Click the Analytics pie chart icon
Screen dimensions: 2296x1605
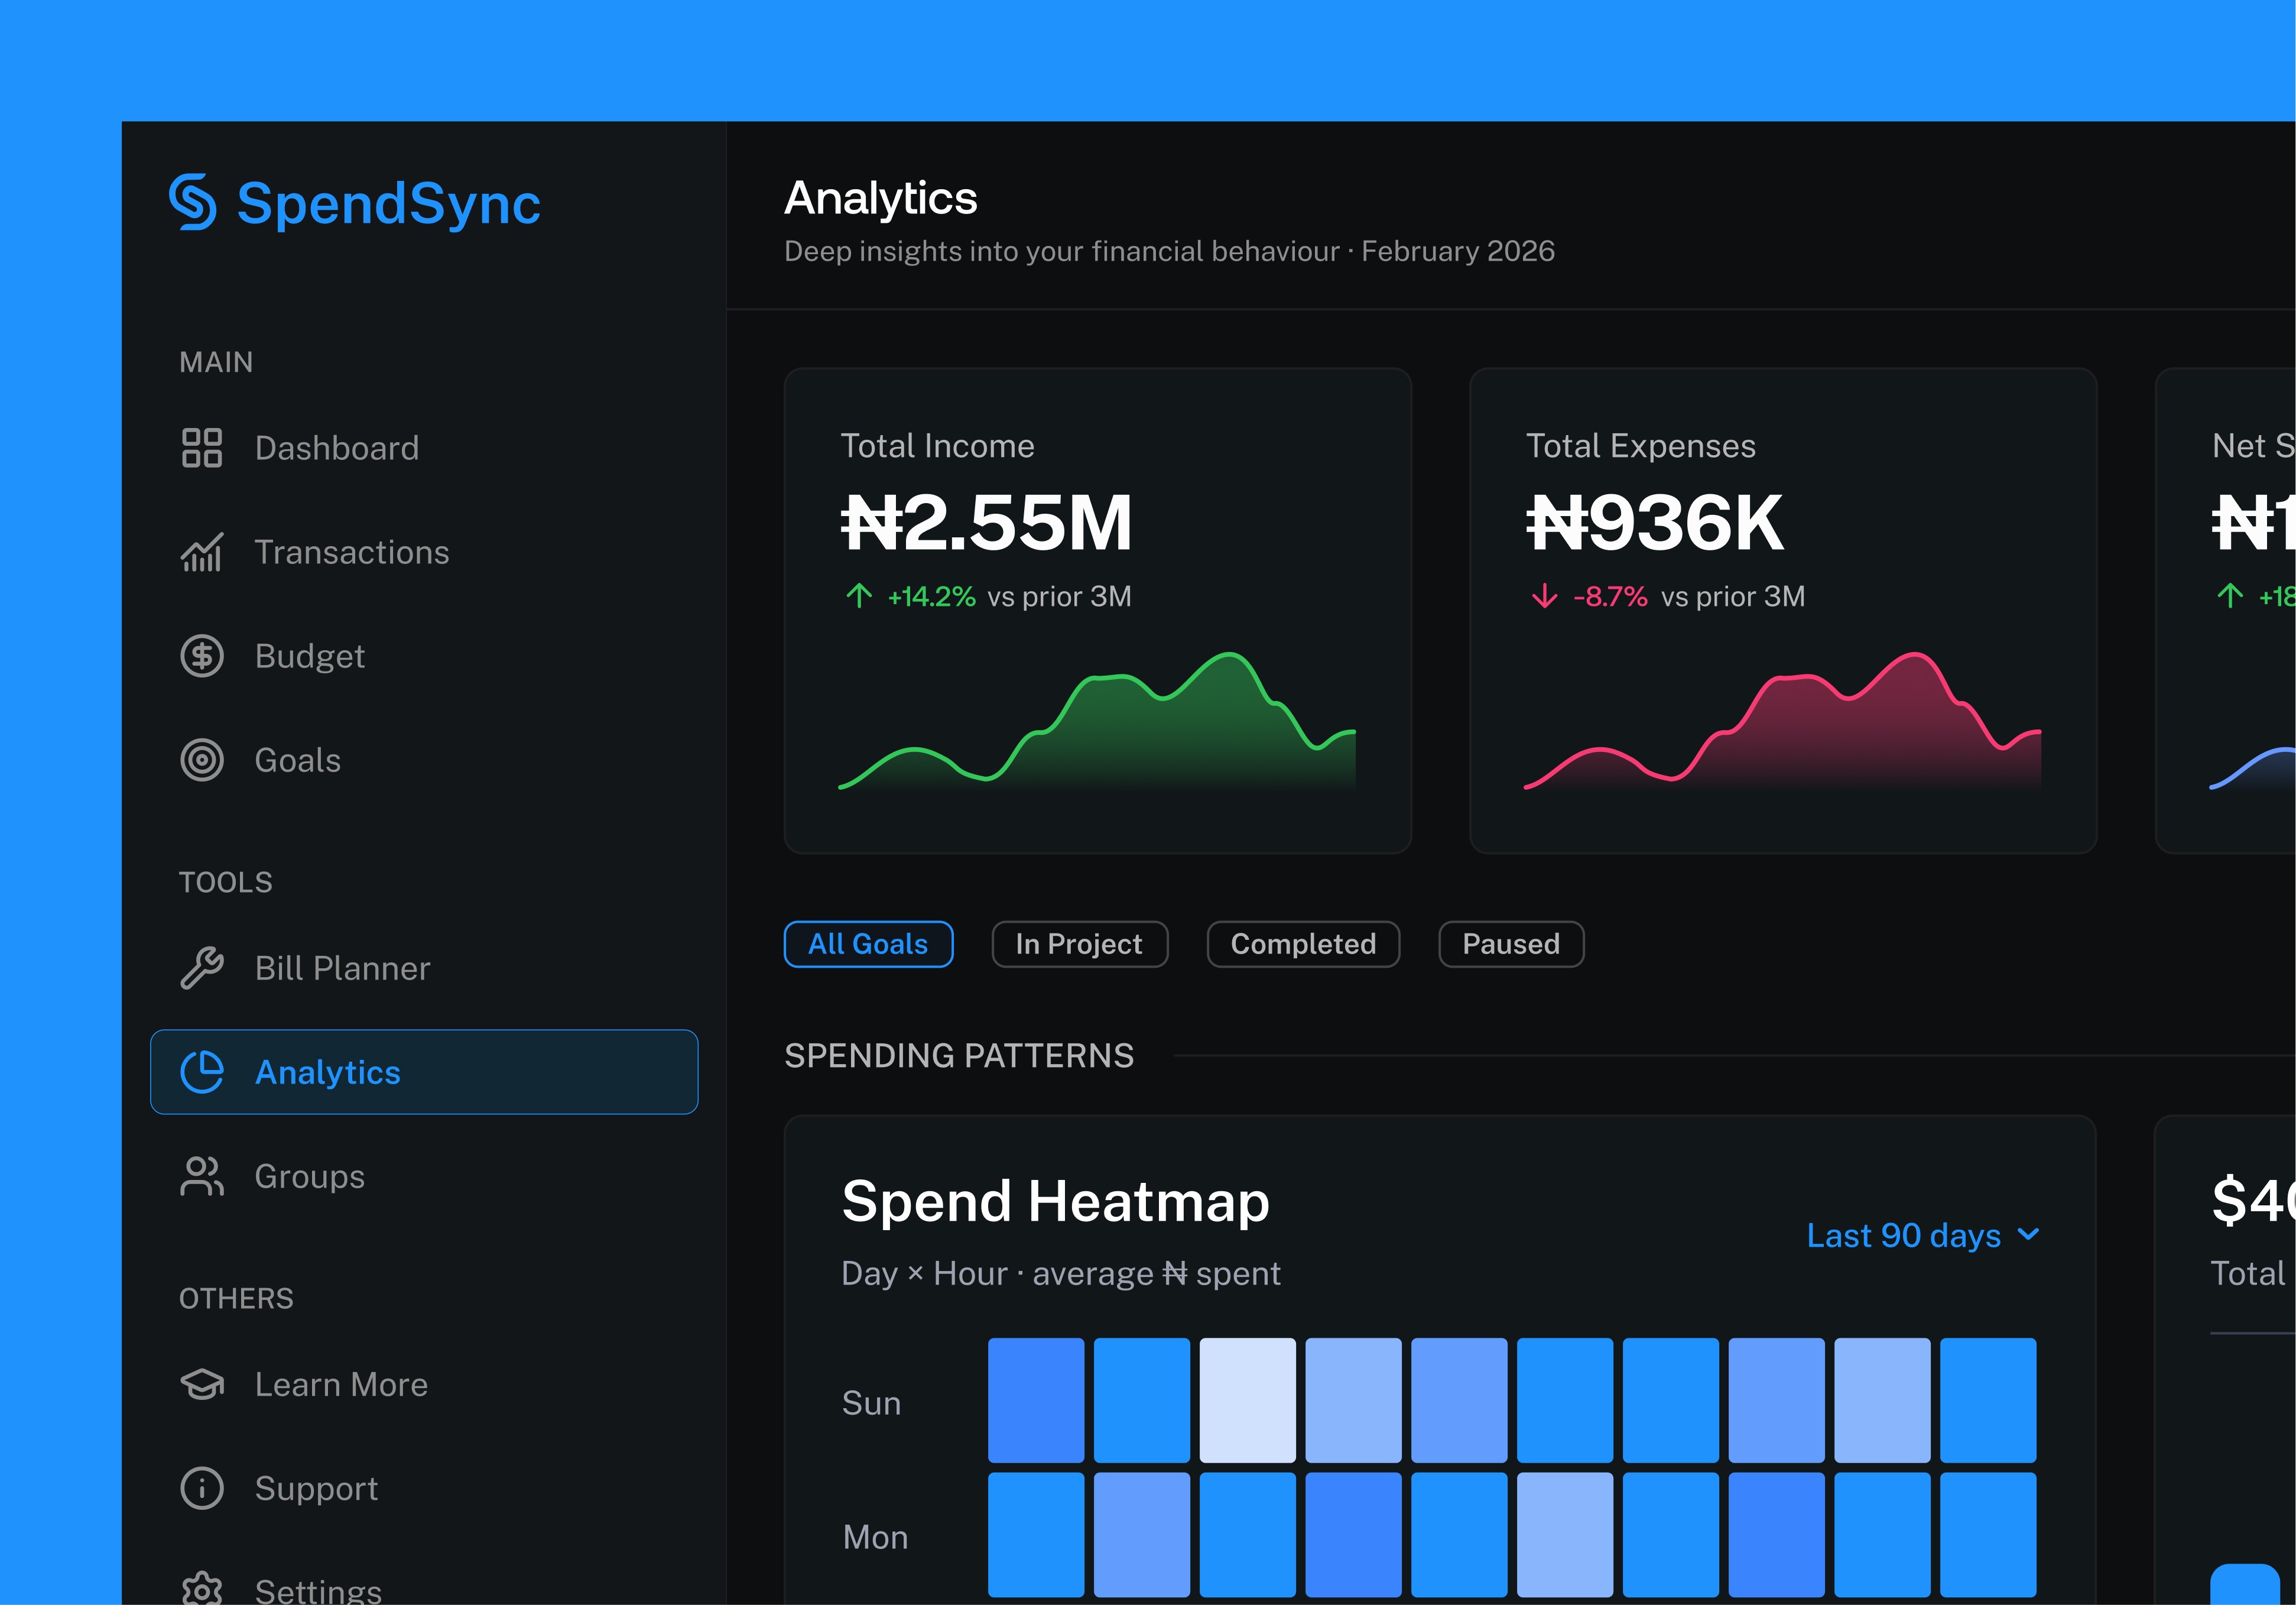point(202,1072)
